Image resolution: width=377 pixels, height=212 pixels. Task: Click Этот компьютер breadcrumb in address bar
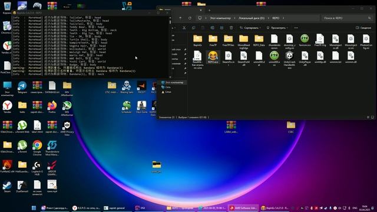[220, 18]
